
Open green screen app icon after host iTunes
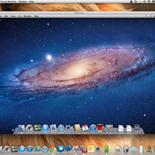click(x=37, y=149)
